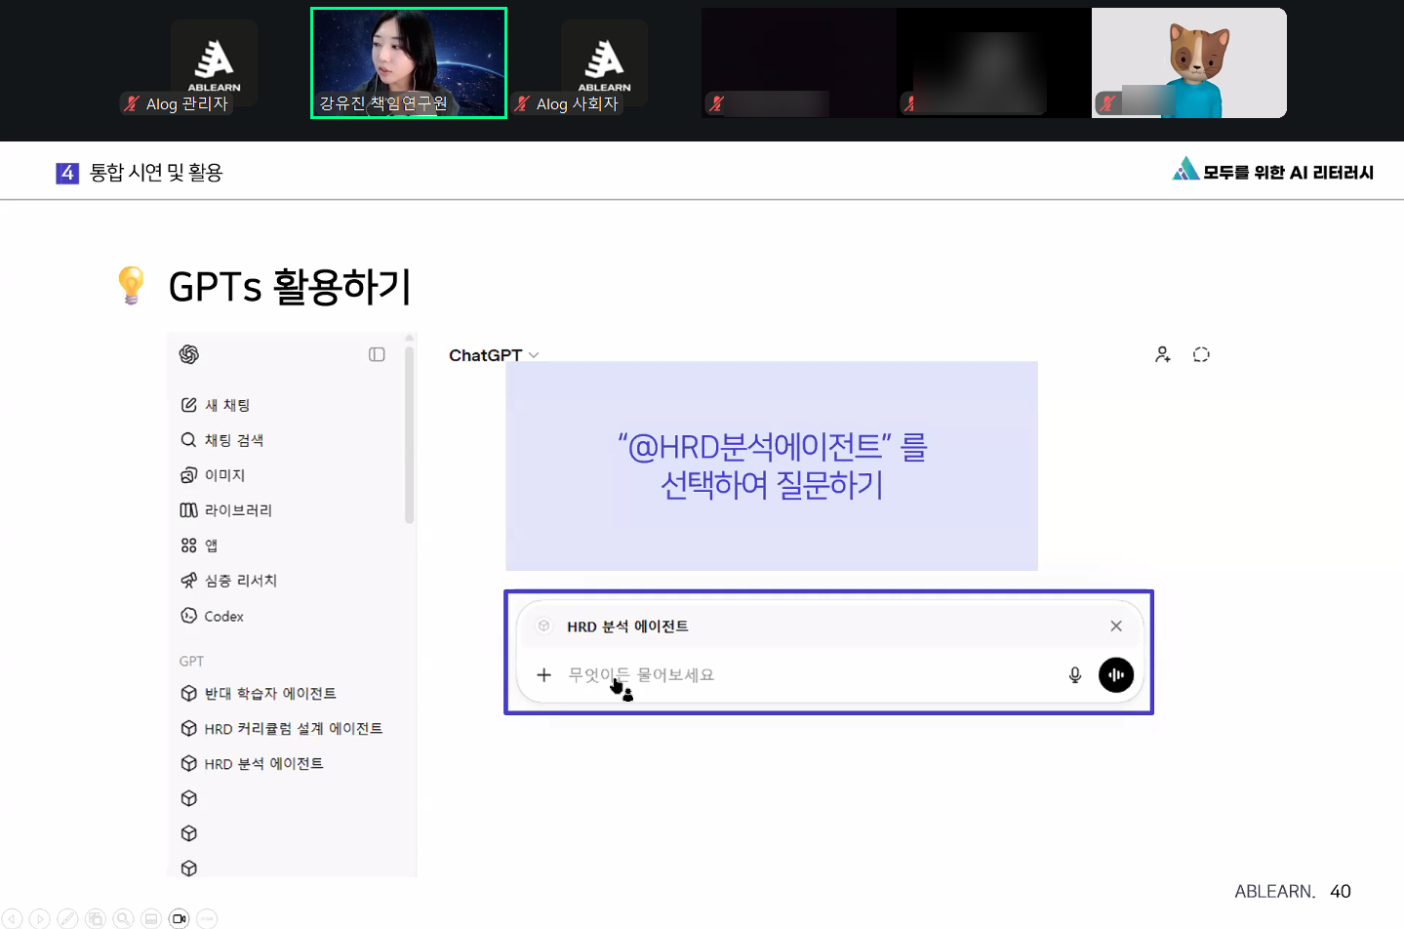Click the microphone dictation icon
1404x929 pixels.
point(1075,674)
